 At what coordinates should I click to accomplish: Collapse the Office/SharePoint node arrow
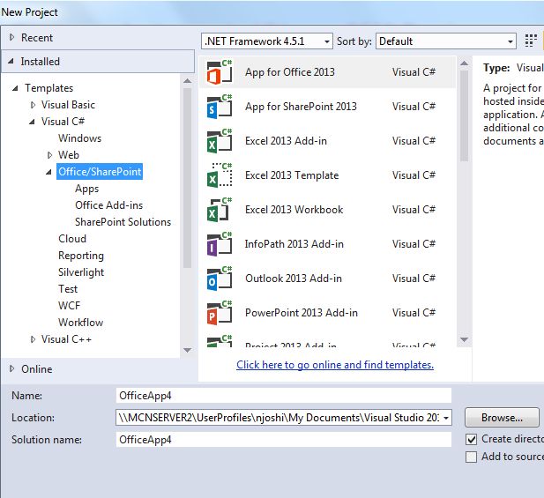pos(48,172)
